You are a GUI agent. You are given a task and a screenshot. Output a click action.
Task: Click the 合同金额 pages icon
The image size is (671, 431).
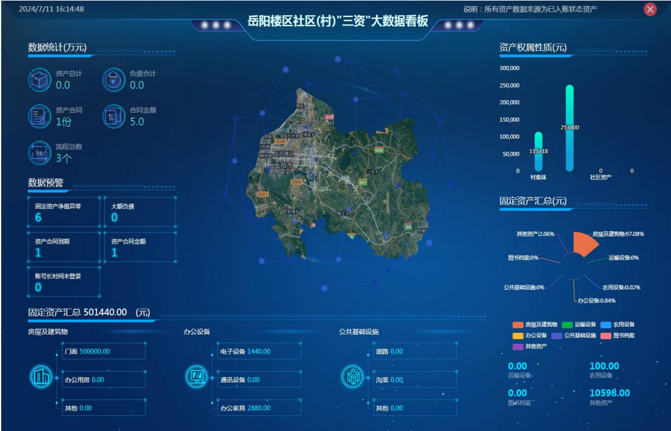pyautogui.click(x=113, y=116)
